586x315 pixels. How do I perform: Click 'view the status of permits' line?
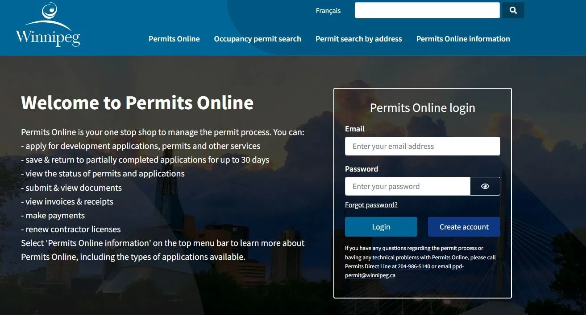point(103,174)
